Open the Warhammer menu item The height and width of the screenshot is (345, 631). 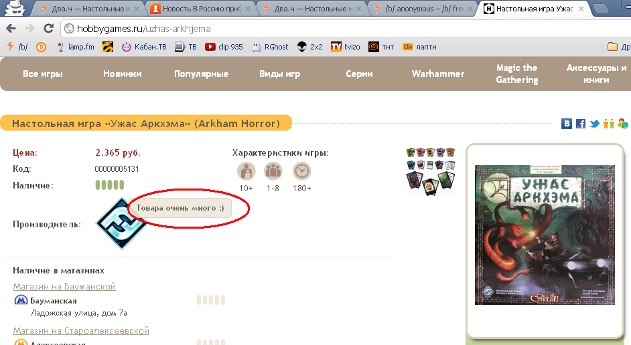click(438, 74)
